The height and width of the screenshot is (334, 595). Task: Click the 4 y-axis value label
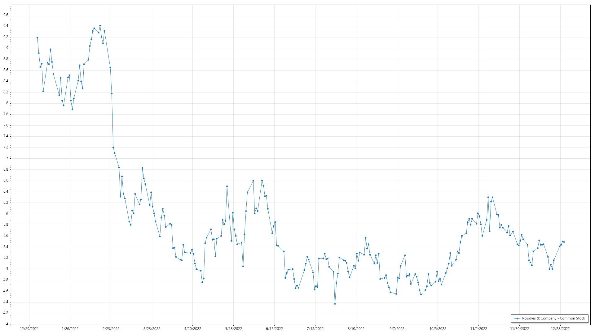7,324
